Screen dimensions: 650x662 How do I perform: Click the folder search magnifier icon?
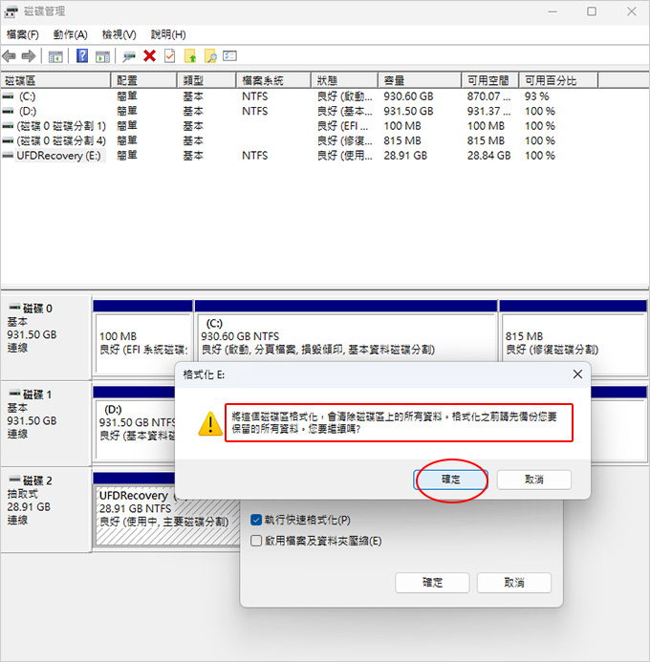point(210,55)
